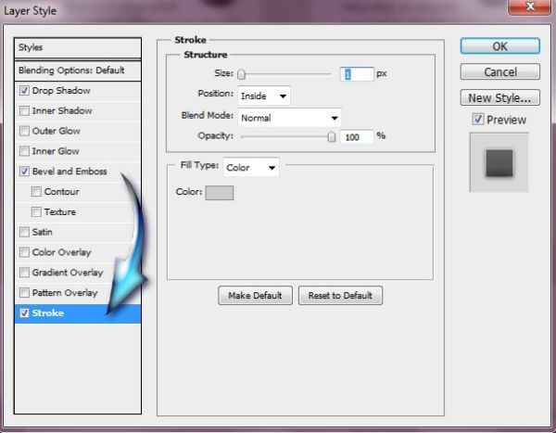The height and width of the screenshot is (433, 556).
Task: Click the New Style... button
Action: pos(500,97)
